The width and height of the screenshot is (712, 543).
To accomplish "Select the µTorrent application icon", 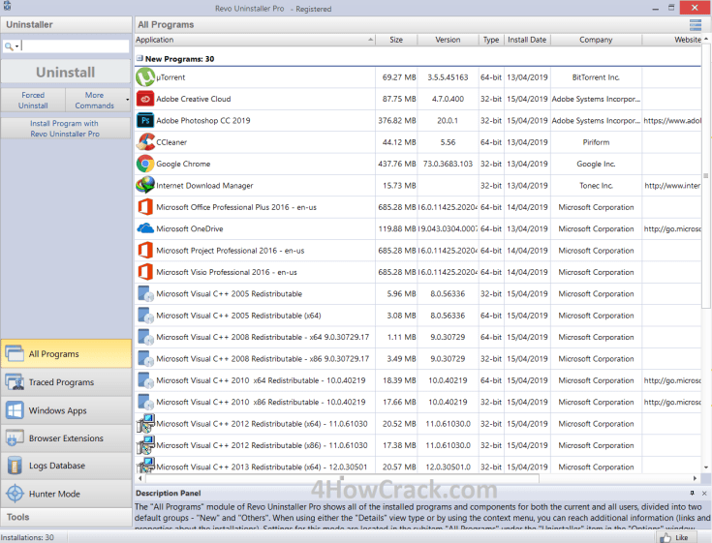I will point(145,77).
